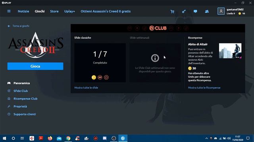Click the Ricompense heading
The height and width of the screenshot is (142, 254).
coord(195,38)
